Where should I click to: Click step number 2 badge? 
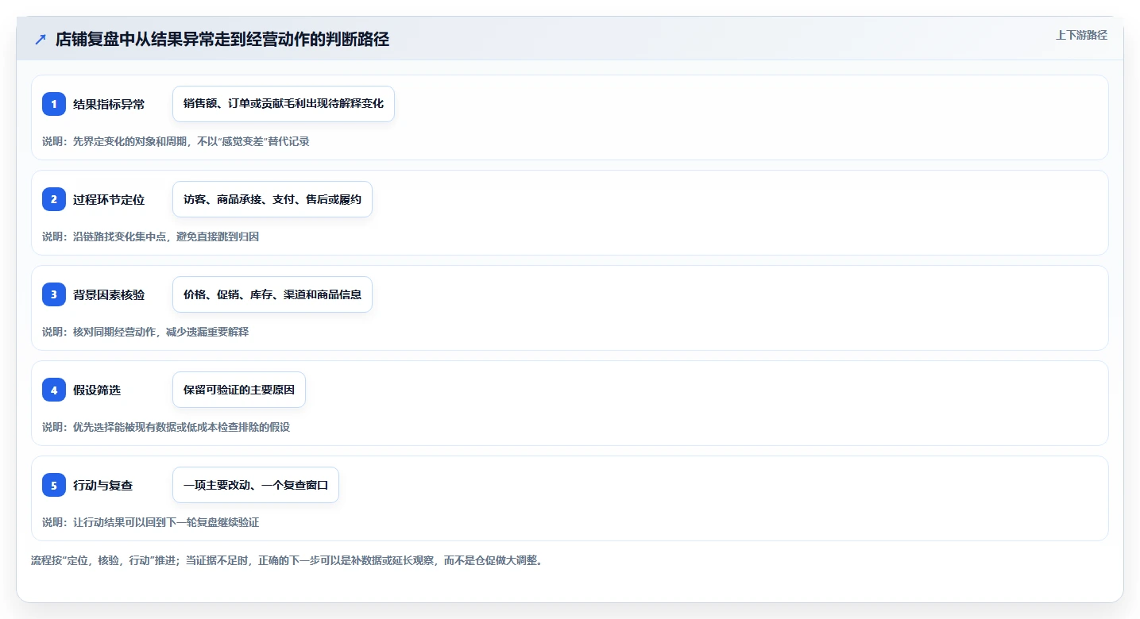pos(54,199)
